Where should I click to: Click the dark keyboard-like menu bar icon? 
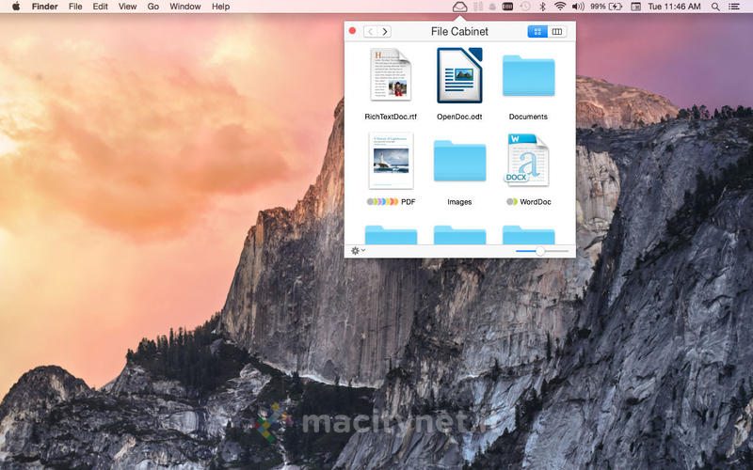[x=507, y=7]
